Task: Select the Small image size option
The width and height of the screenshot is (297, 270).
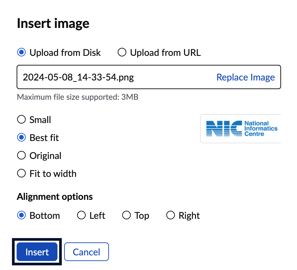Action: (22, 120)
